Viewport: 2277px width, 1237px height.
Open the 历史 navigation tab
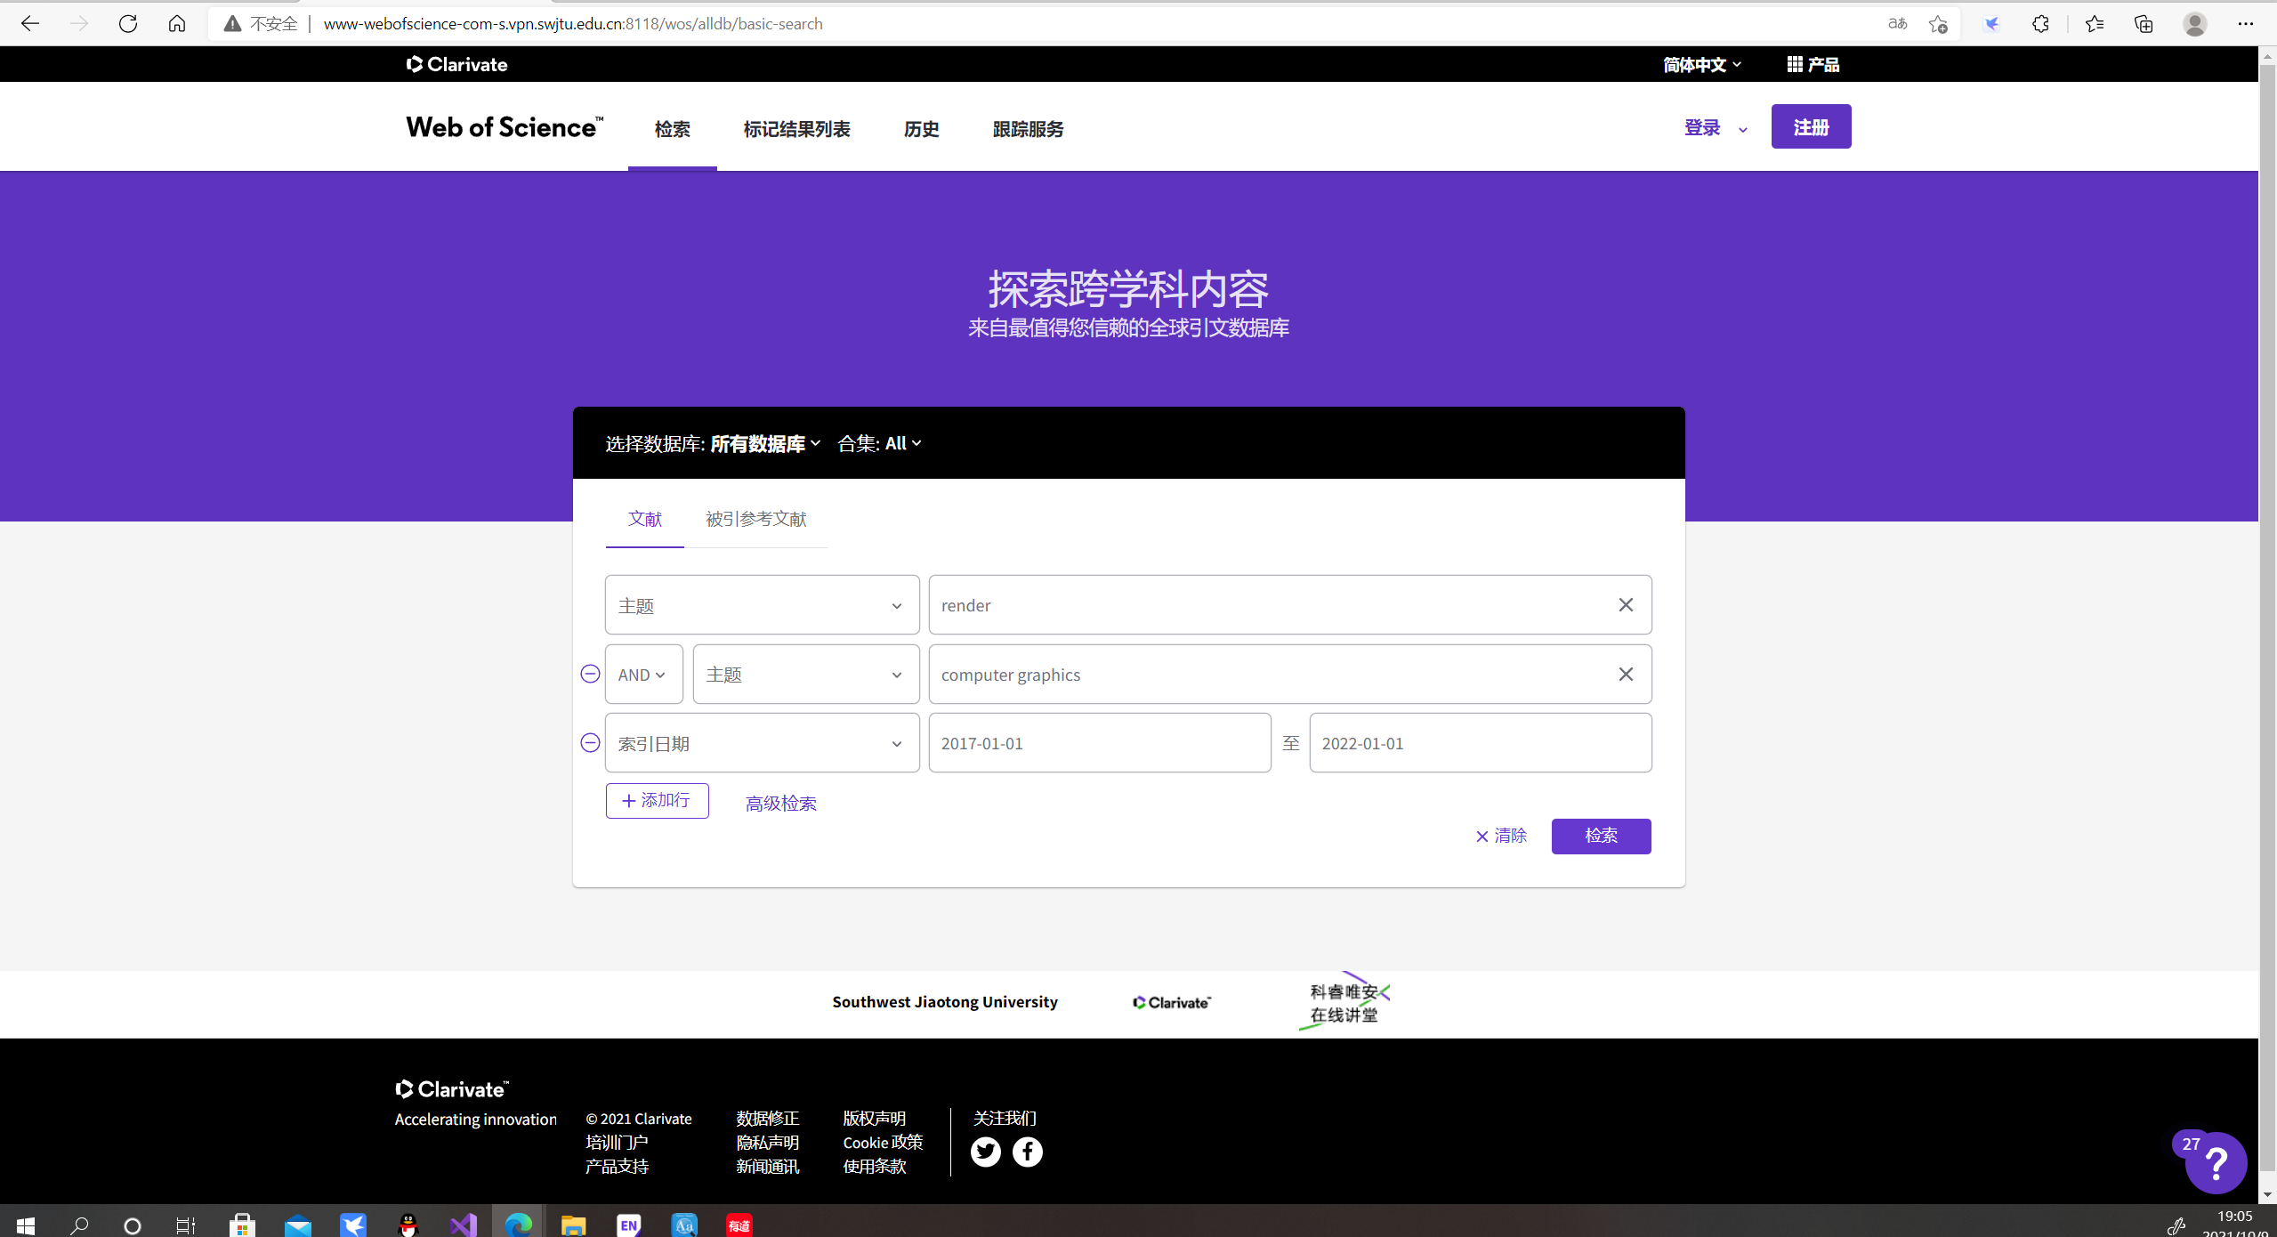[922, 129]
